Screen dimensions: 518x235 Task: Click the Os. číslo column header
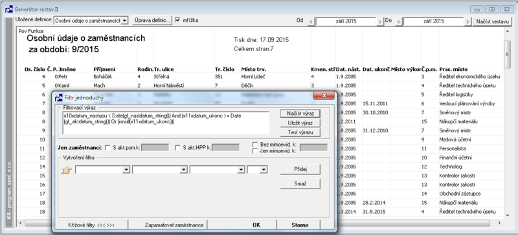point(35,70)
